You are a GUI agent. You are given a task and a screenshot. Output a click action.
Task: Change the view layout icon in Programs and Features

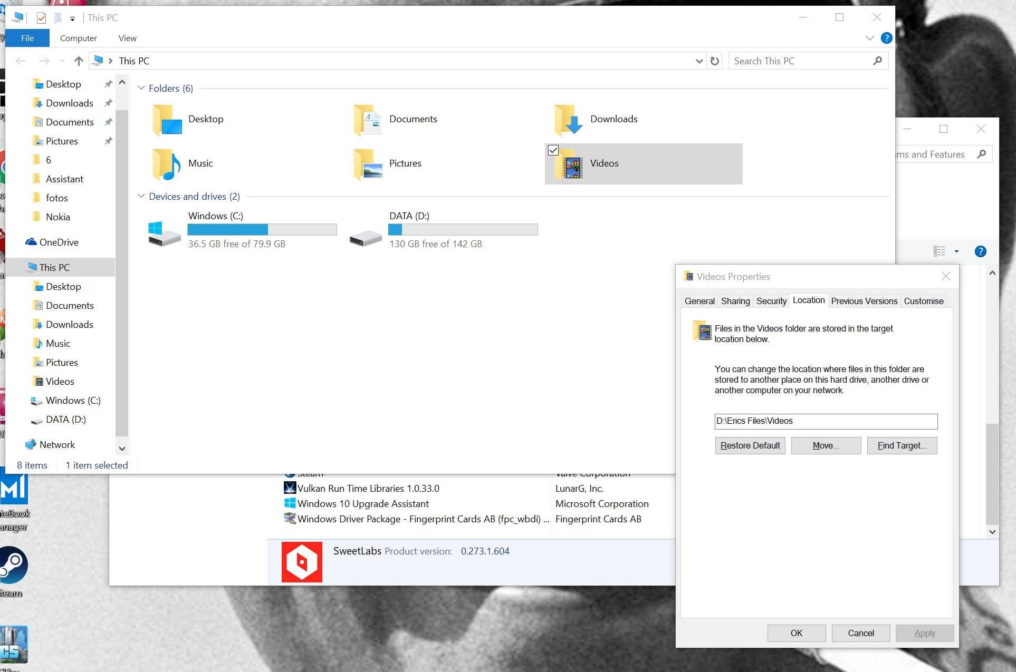click(940, 251)
